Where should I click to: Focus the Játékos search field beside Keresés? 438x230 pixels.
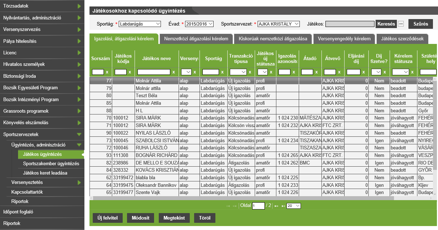click(350, 24)
